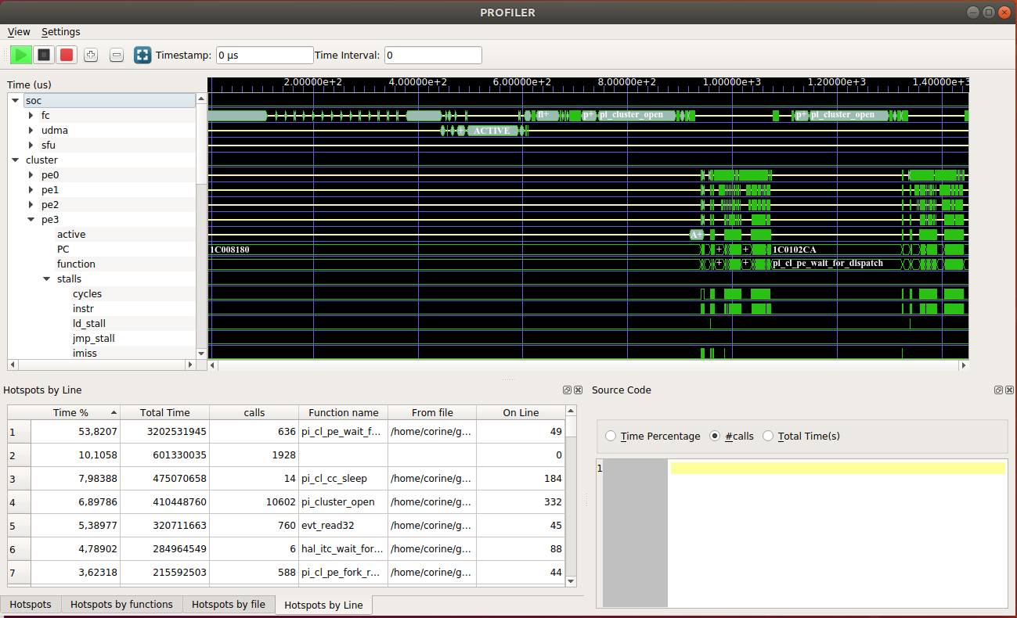Open the View menu
Screen dimensions: 1017x618
[19, 32]
